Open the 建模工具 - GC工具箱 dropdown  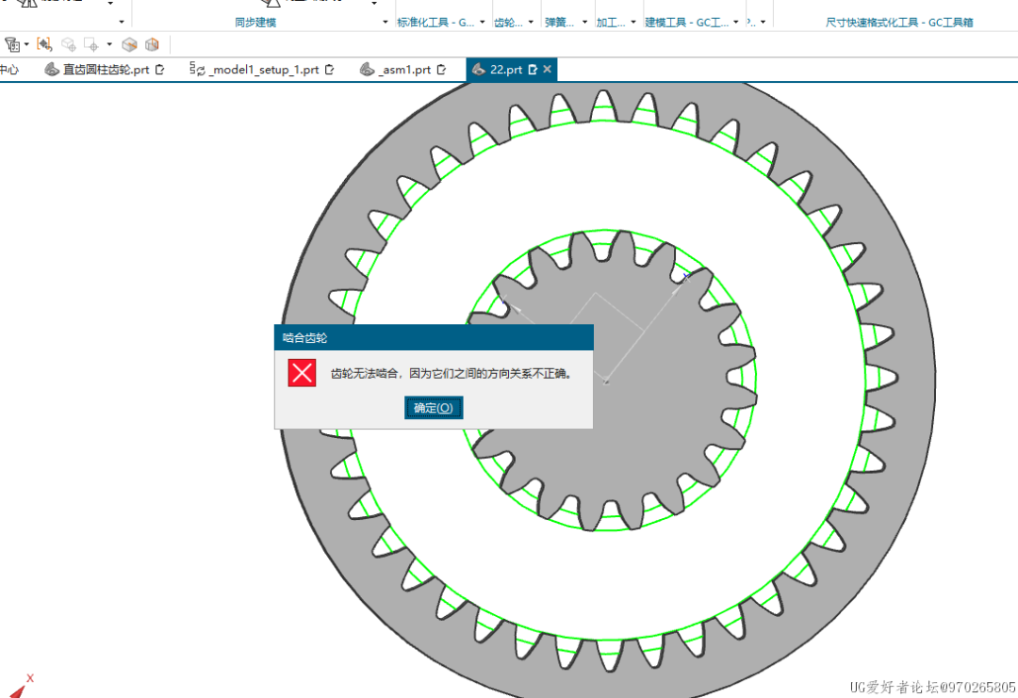(736, 22)
